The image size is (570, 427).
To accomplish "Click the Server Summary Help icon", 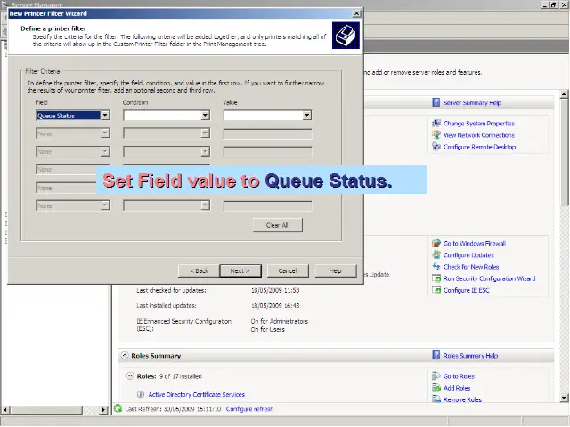I will (436, 103).
